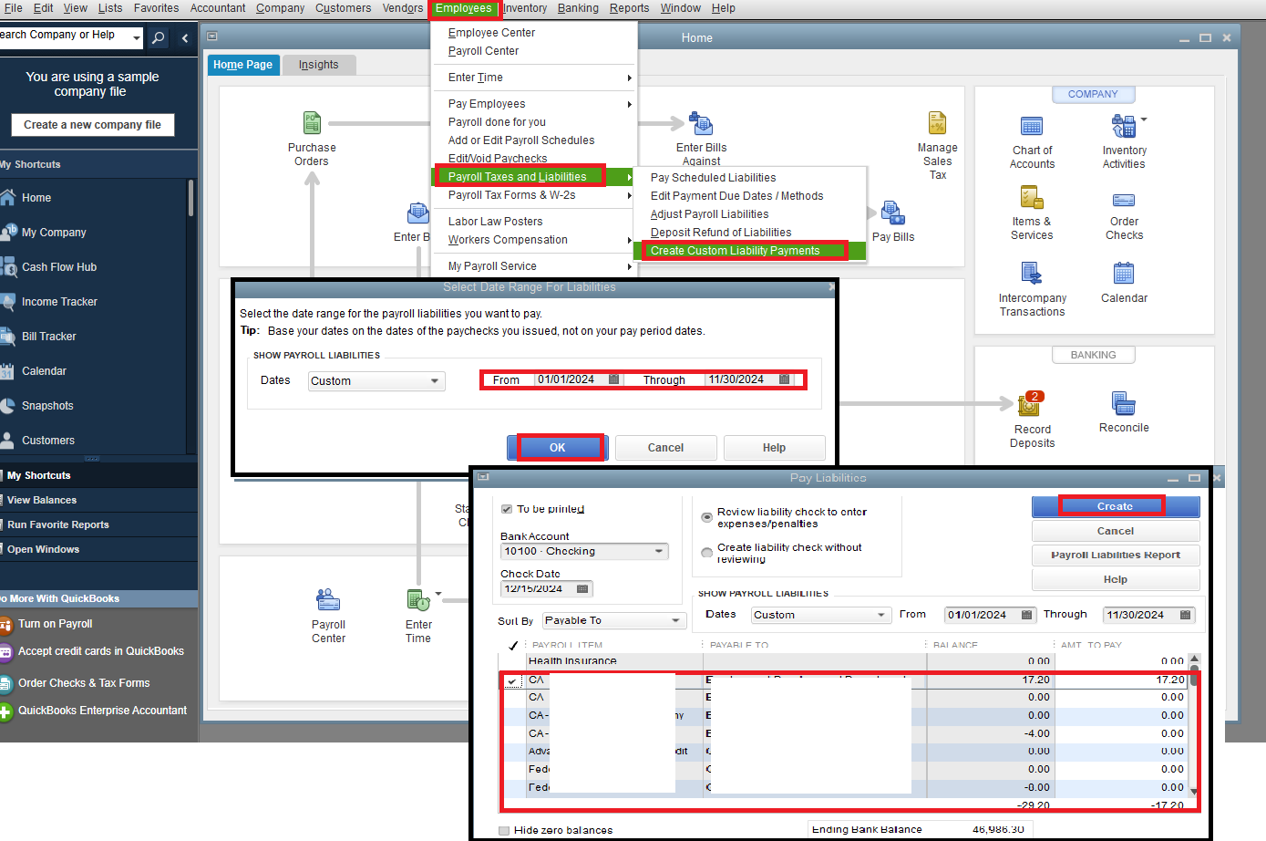
Task: Collapse the left sidebar with the arrow icon
Action: tap(185, 37)
